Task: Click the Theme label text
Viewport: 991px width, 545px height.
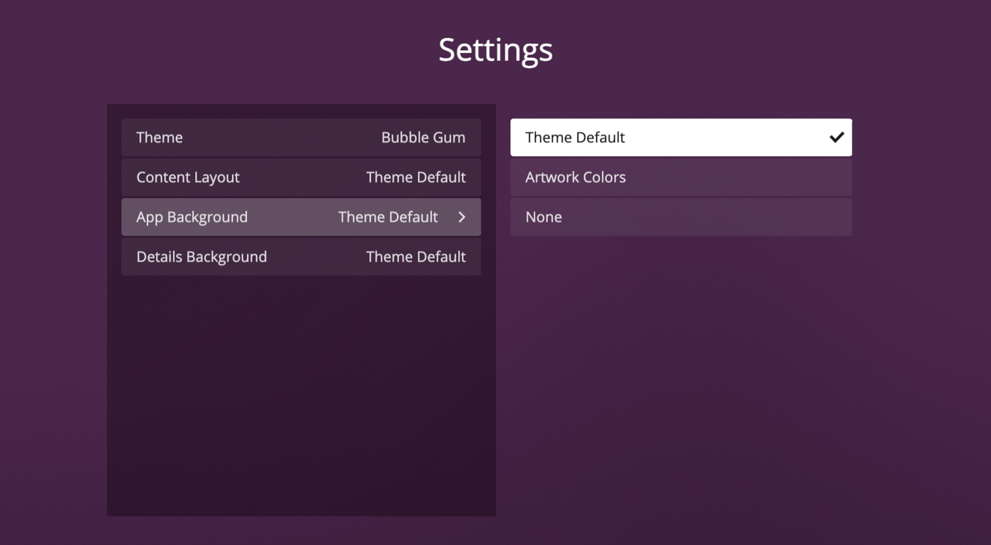Action: pos(159,137)
